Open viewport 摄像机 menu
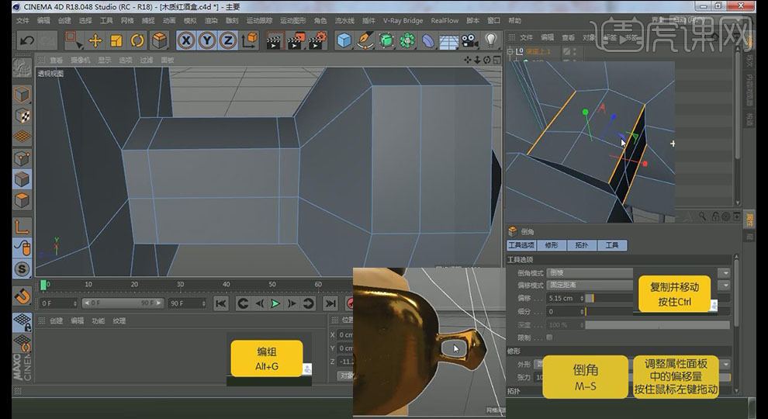Viewport: 768px width, 419px height. pos(80,60)
